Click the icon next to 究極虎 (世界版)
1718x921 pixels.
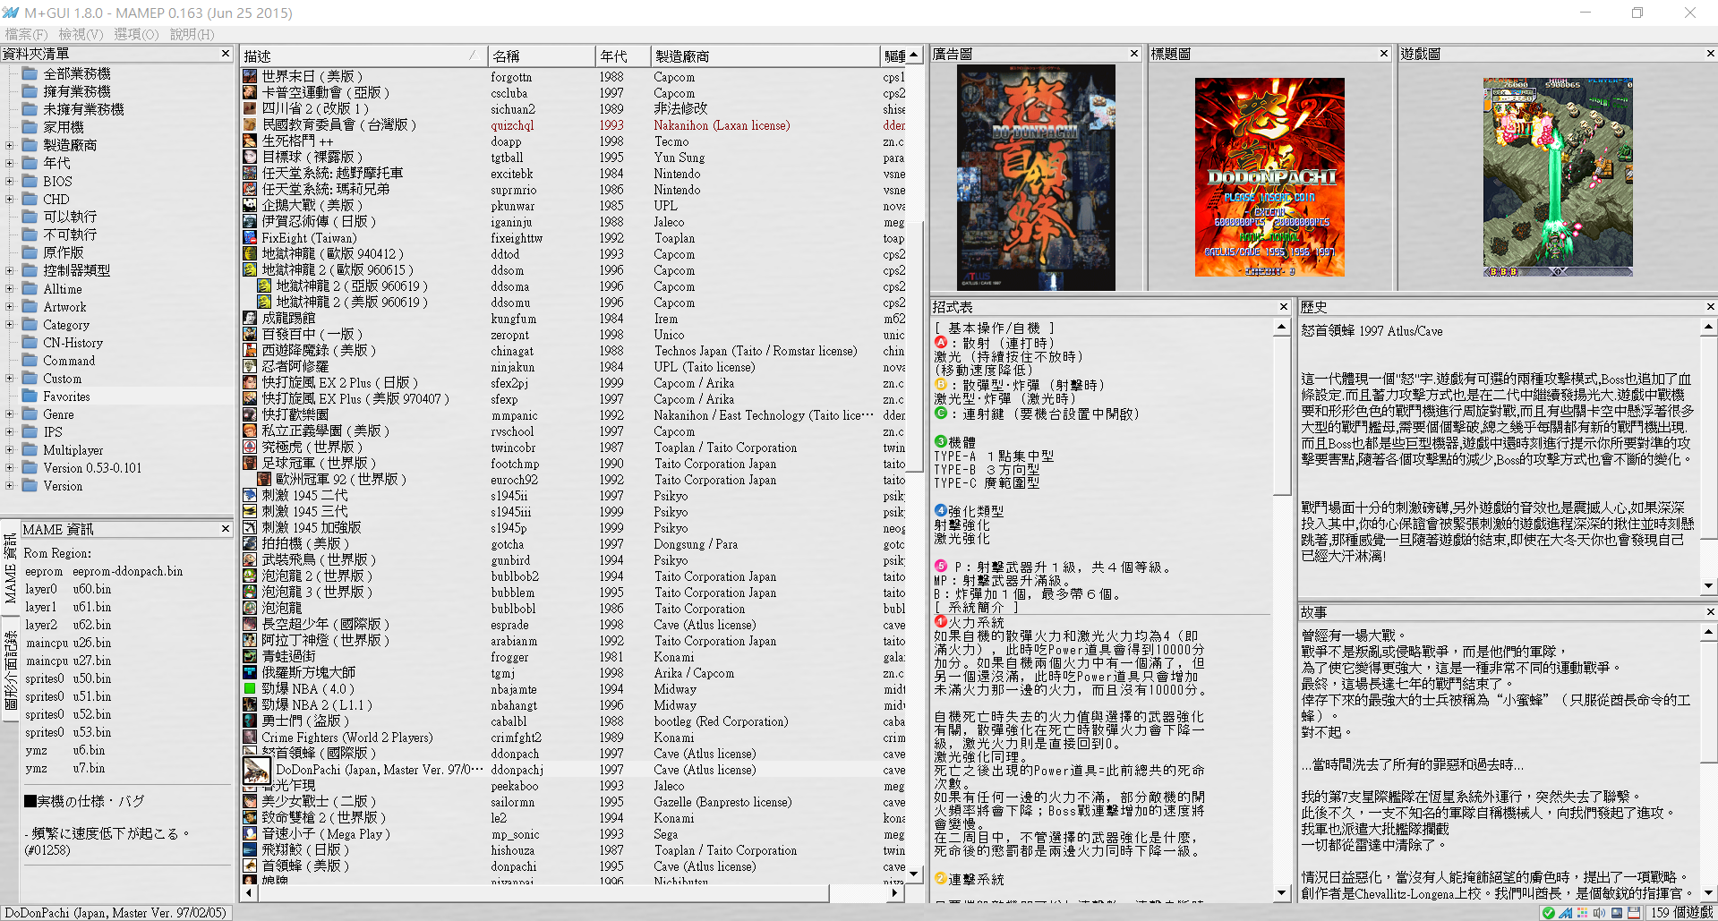[x=250, y=448]
